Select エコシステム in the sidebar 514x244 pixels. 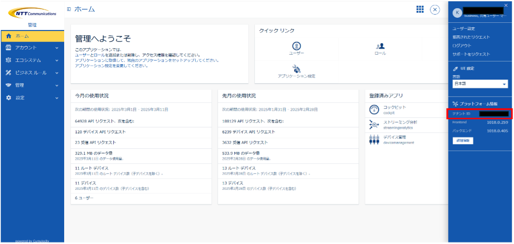point(32,60)
